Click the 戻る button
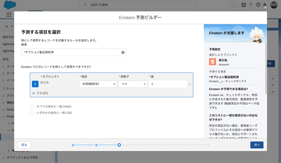Screen dimensions: 281x163 (24, 145)
